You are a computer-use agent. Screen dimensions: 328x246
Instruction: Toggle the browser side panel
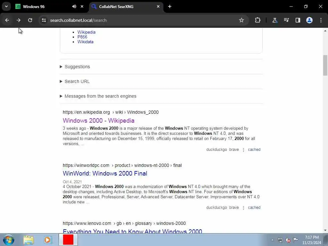pos(298,20)
